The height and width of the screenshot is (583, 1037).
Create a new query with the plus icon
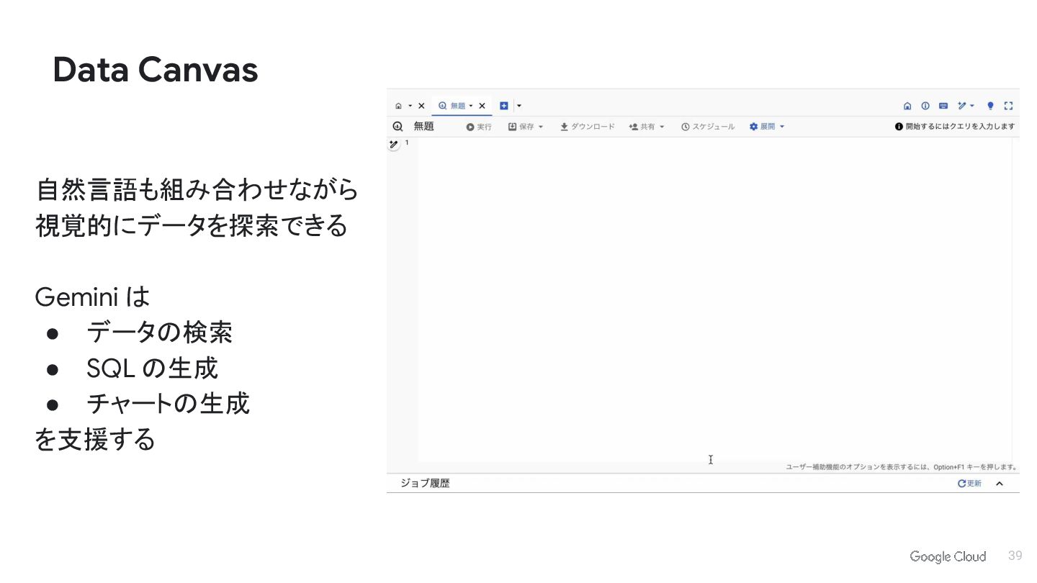(504, 106)
